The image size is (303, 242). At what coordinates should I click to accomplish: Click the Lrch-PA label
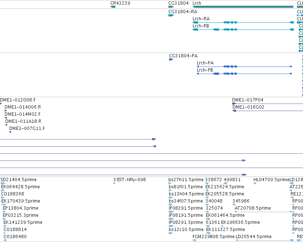[205, 63]
